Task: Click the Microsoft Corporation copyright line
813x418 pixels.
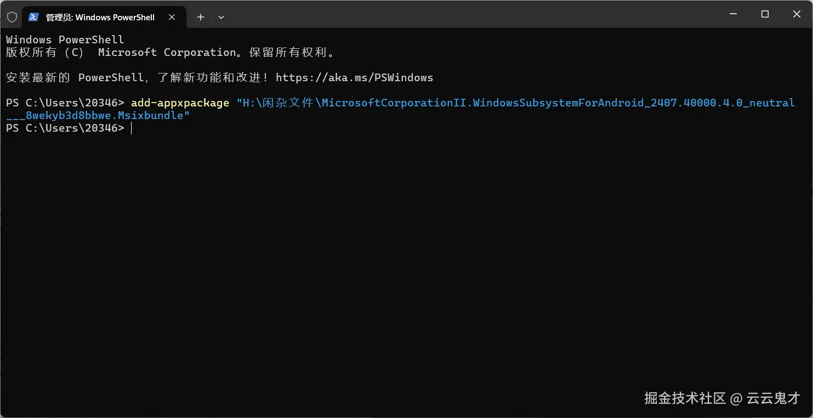Action: pyautogui.click(x=170, y=52)
